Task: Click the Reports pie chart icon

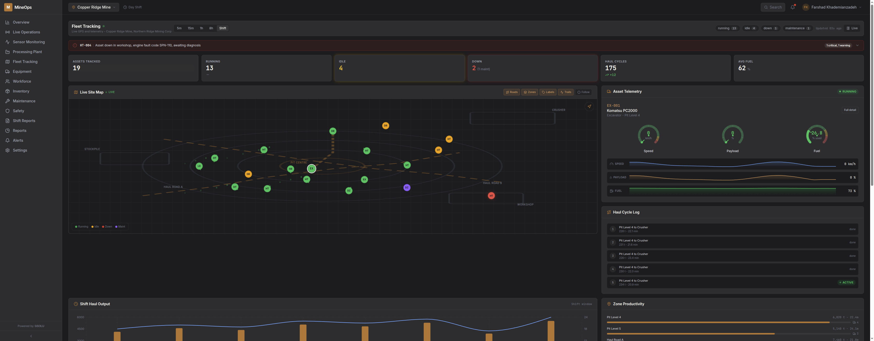Action: point(8,131)
